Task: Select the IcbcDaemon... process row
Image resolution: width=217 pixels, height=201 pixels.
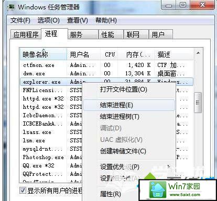Action: 51,115
